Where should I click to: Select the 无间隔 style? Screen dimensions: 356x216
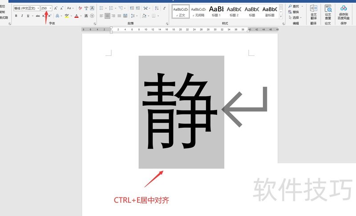point(198,12)
